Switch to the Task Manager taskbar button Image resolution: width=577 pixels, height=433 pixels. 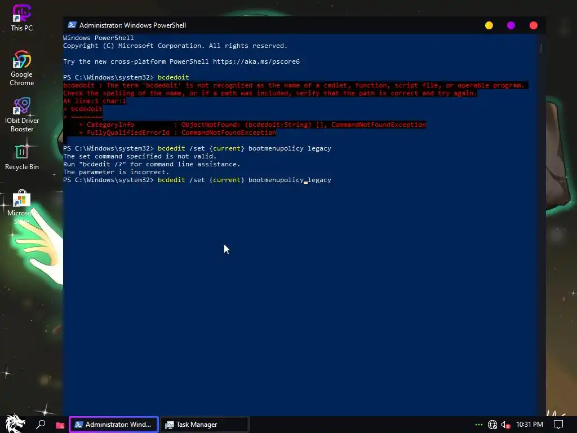click(x=205, y=425)
